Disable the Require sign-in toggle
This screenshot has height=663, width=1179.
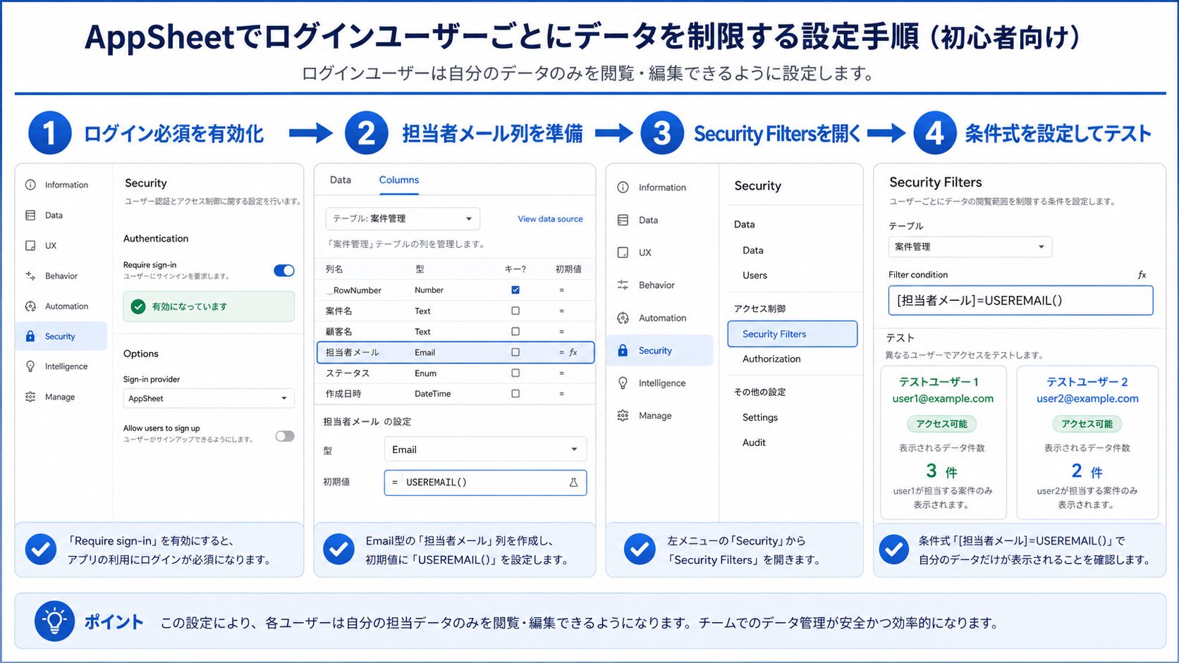pos(284,271)
